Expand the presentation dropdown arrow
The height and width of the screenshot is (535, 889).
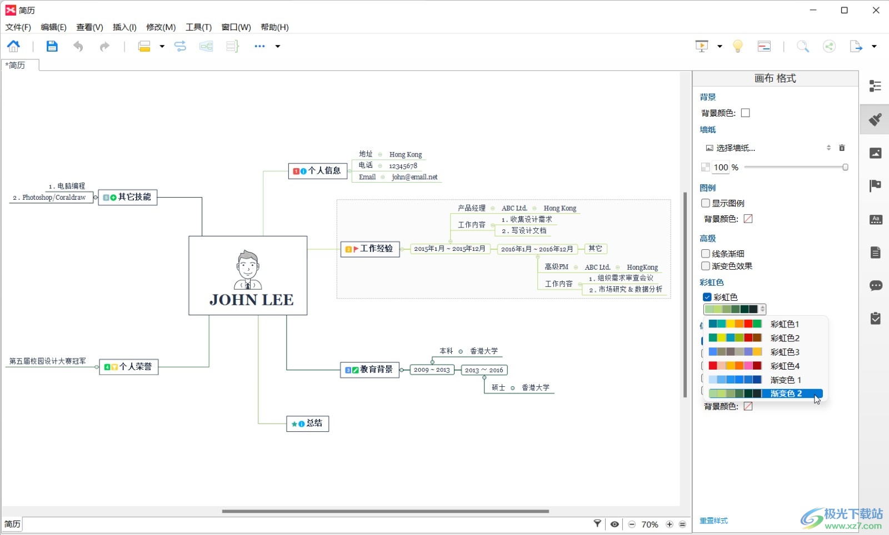[x=720, y=46]
